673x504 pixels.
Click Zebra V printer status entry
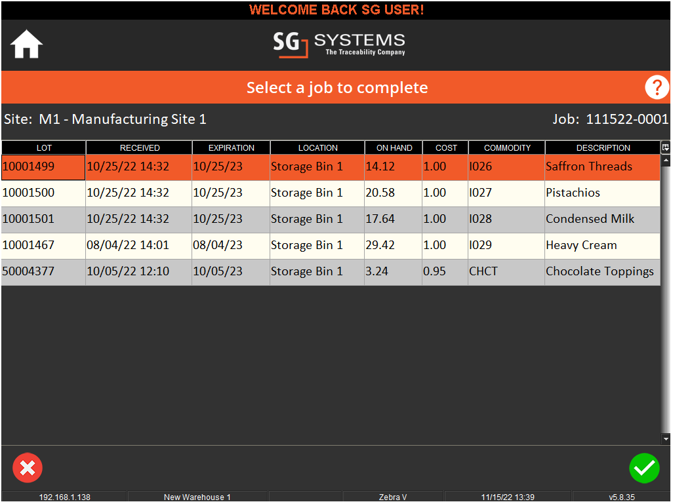(x=393, y=497)
